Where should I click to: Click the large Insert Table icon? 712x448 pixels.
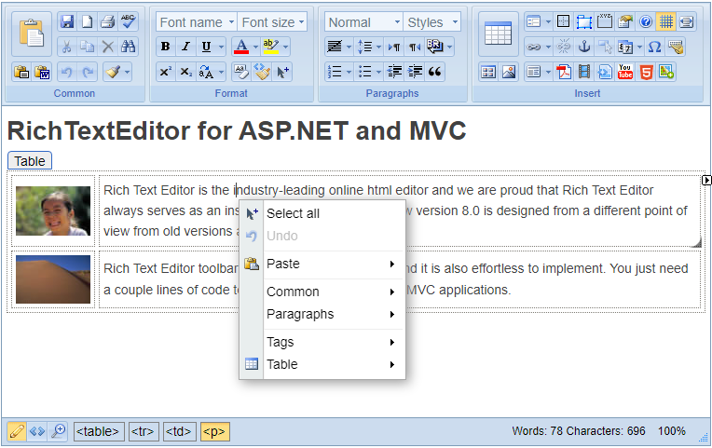(x=499, y=34)
